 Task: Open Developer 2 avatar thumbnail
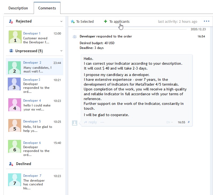pos(14,68)
